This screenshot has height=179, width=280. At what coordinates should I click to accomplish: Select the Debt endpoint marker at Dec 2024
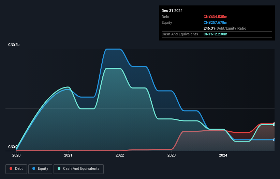[x=274, y=124]
